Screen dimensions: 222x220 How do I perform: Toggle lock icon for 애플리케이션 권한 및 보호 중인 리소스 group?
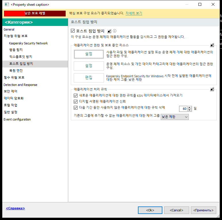point(212,45)
